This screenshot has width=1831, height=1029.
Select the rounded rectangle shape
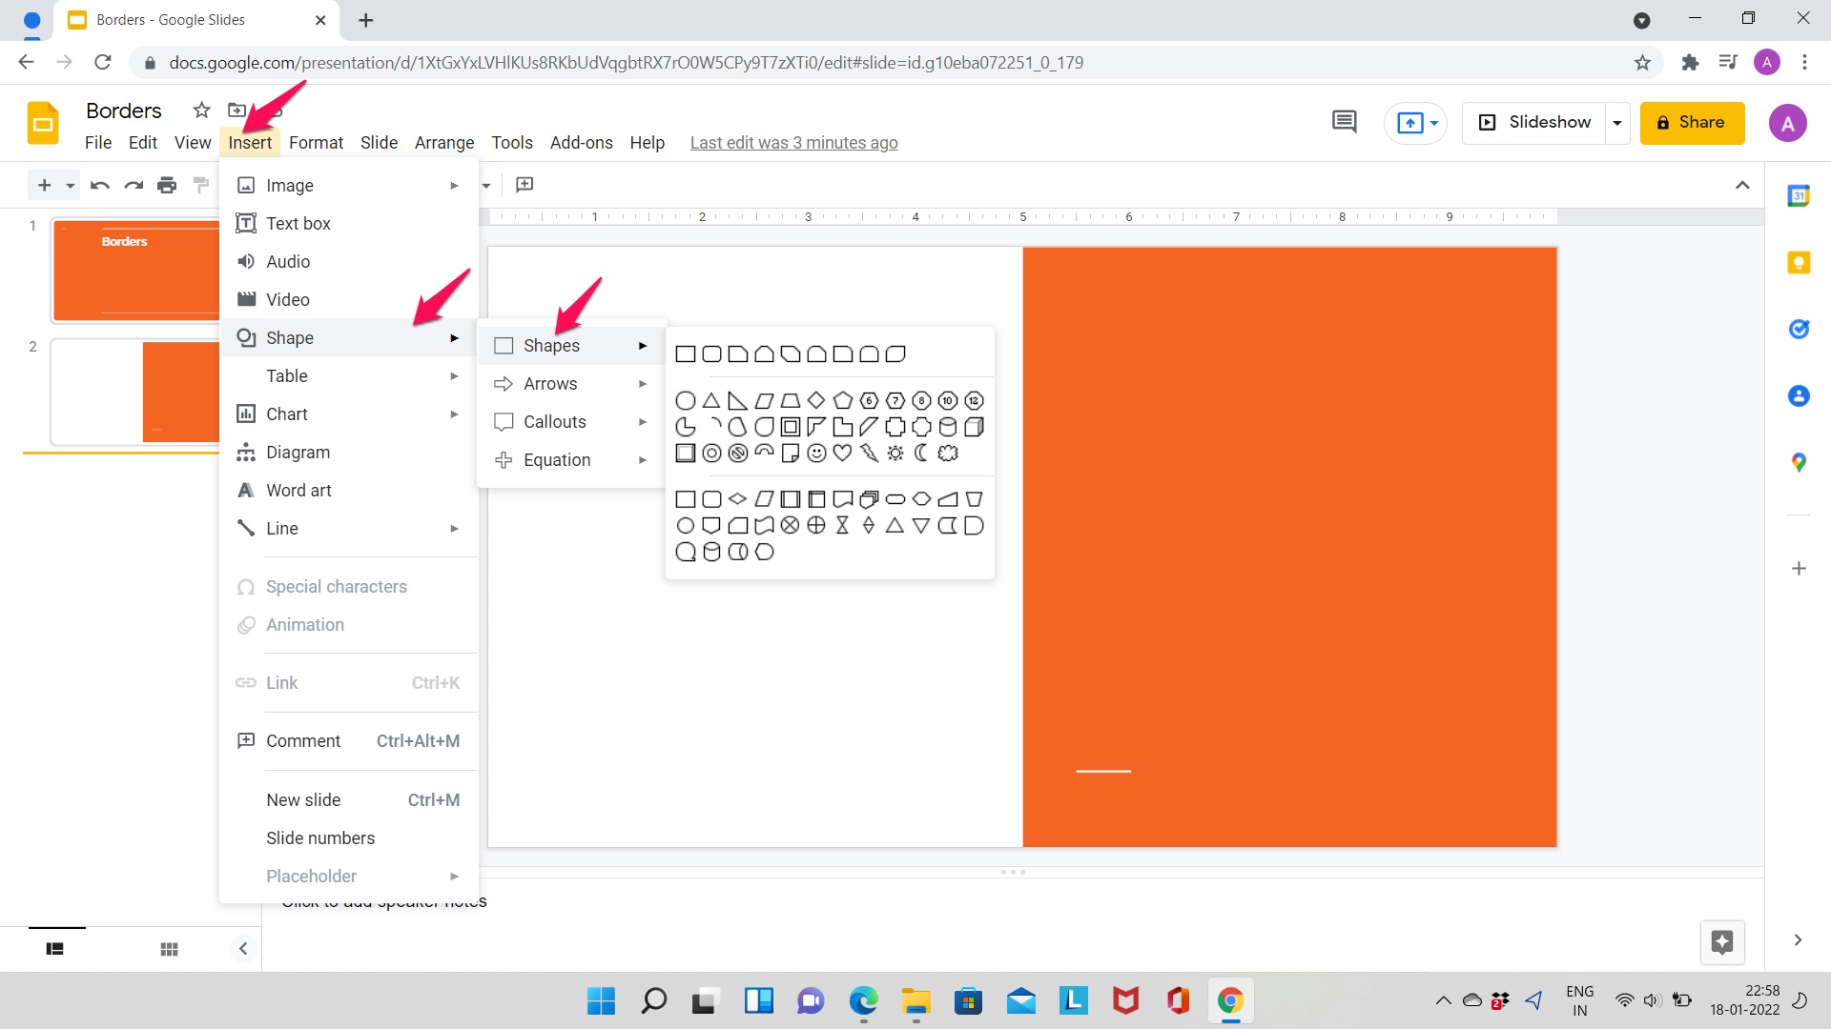coord(710,354)
